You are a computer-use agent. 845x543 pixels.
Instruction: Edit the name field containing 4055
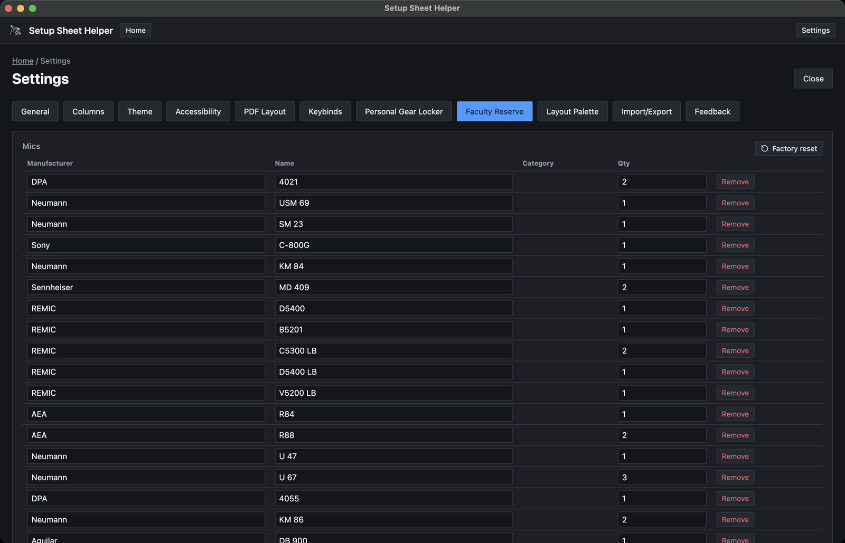(x=393, y=498)
